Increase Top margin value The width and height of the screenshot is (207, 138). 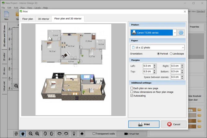pos(155,71)
